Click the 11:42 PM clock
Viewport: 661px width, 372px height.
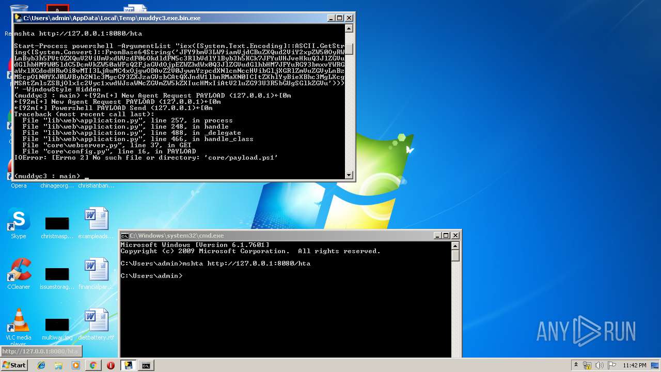click(635, 365)
